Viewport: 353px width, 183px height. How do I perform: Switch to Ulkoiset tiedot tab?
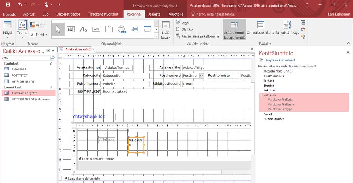click(68, 14)
